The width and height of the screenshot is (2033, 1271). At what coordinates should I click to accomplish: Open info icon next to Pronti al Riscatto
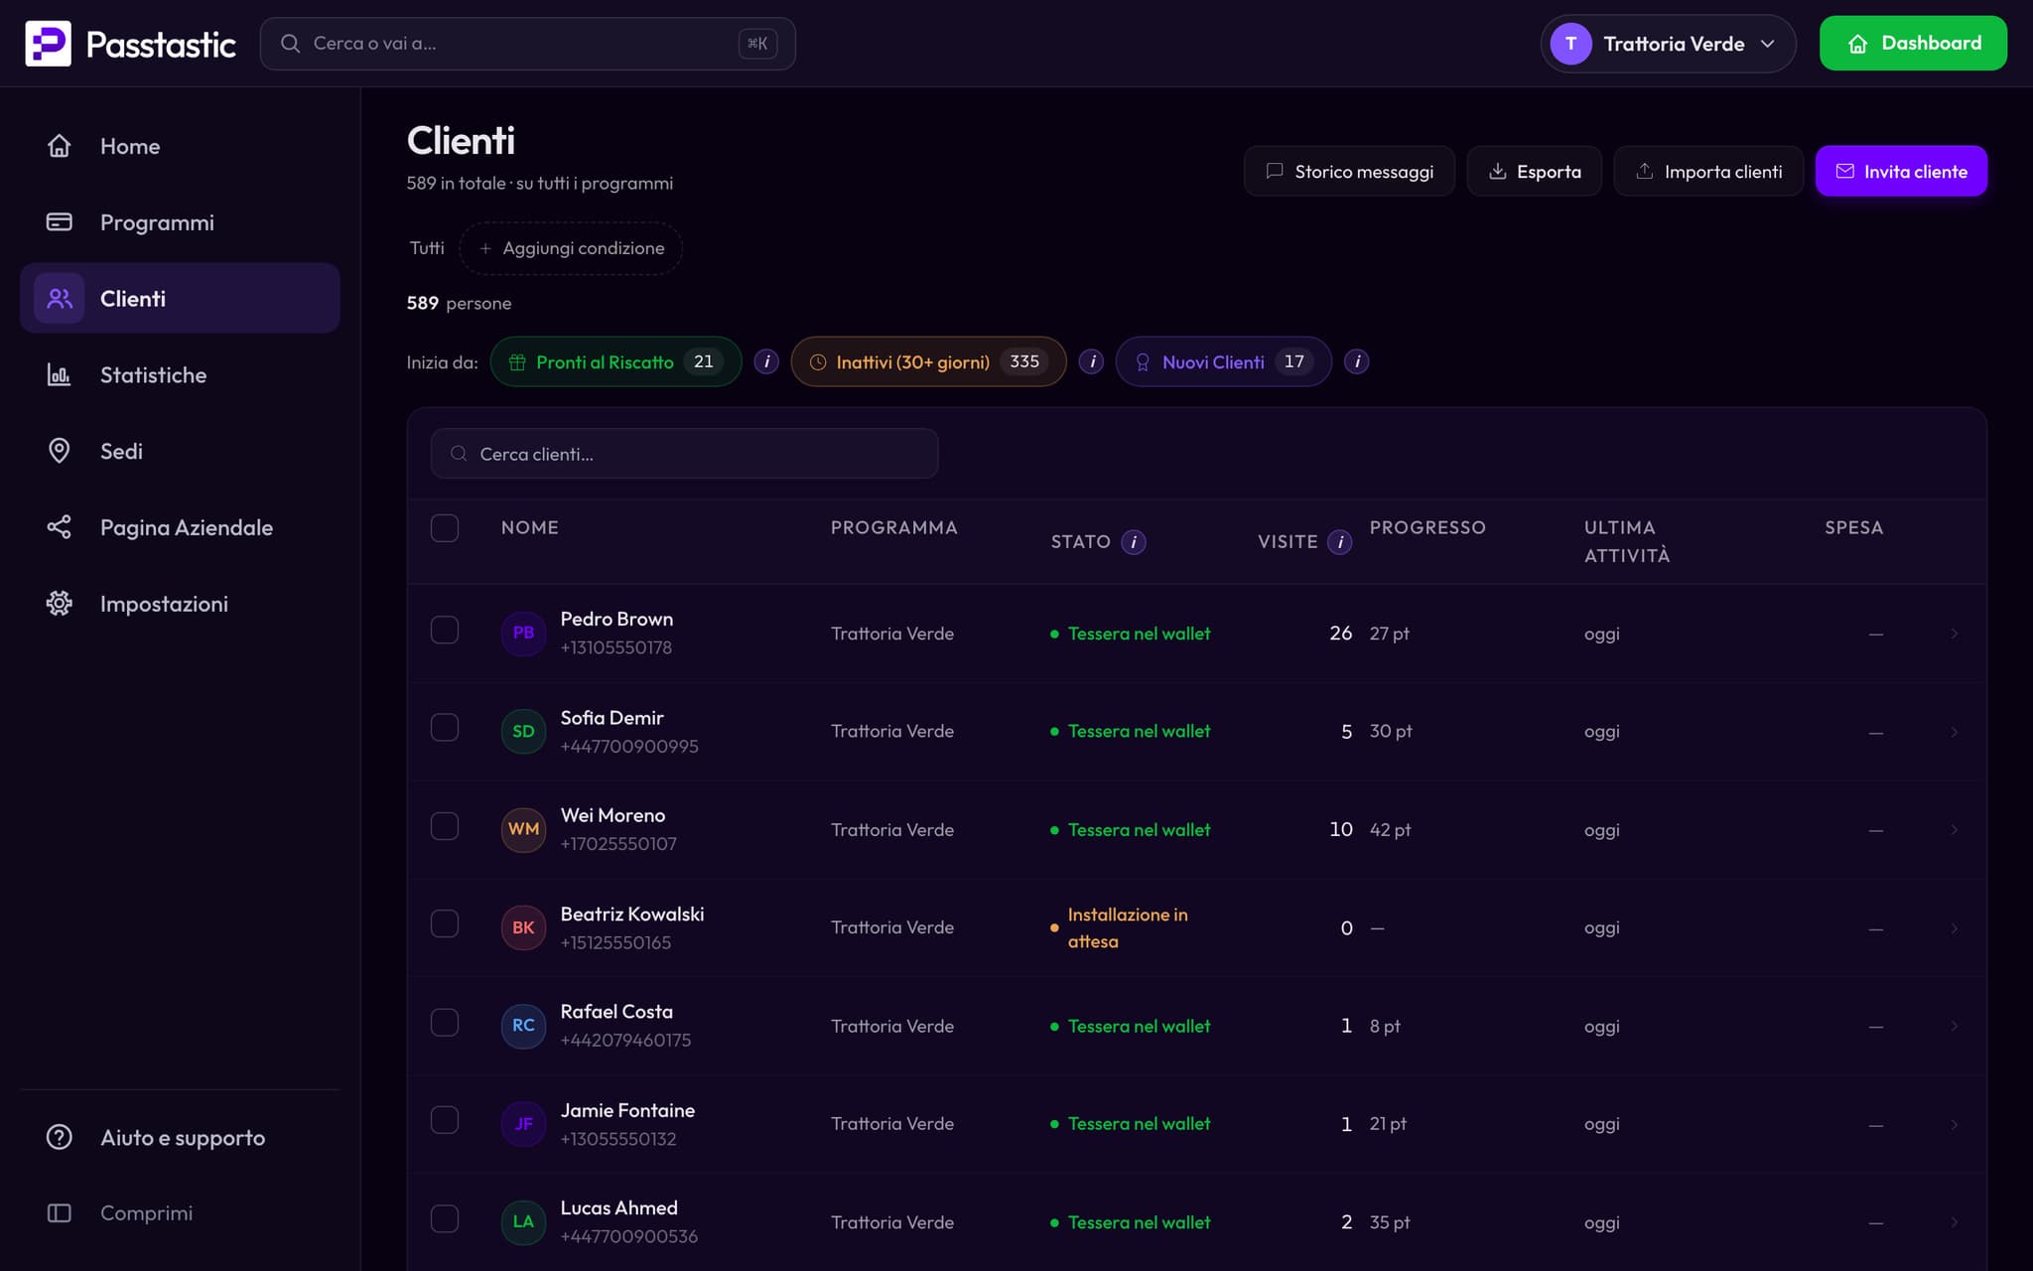click(x=766, y=362)
